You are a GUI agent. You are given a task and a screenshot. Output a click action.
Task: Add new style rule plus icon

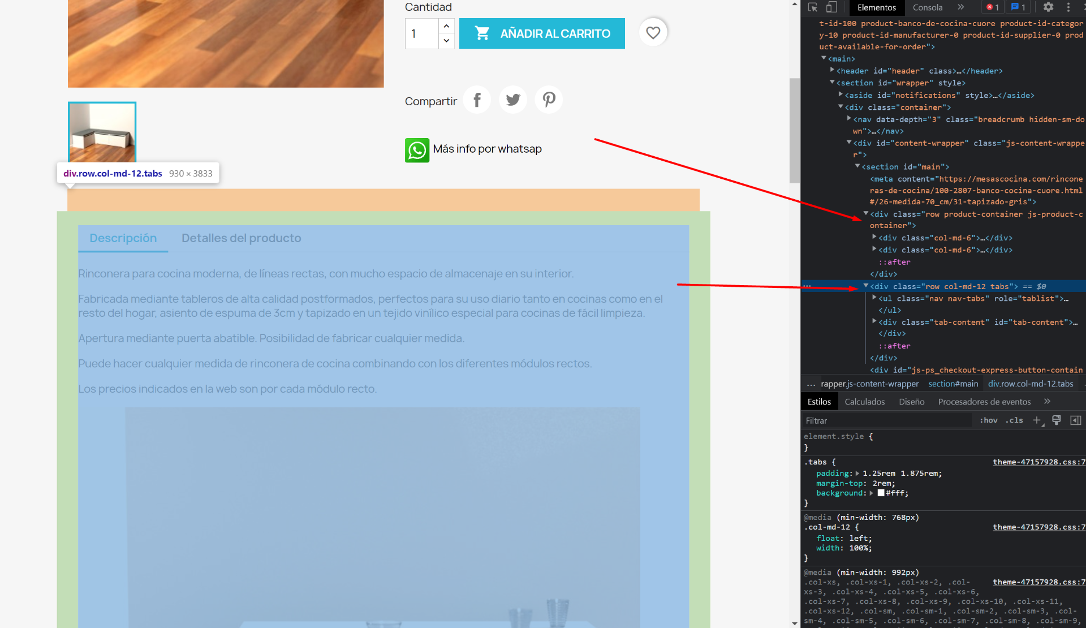1037,420
